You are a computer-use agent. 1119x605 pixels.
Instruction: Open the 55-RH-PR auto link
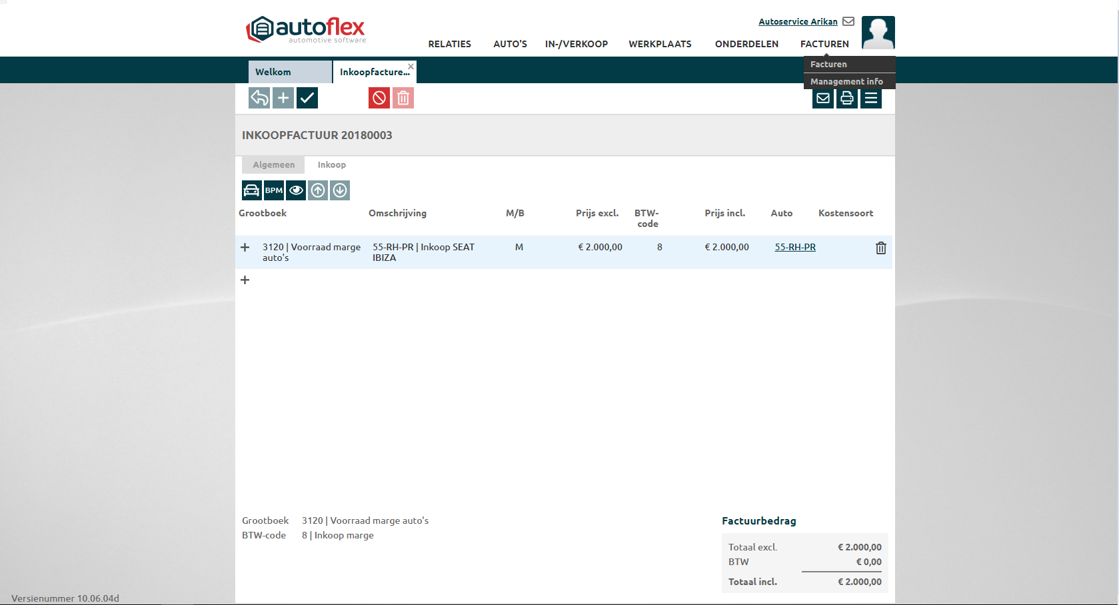(x=795, y=247)
